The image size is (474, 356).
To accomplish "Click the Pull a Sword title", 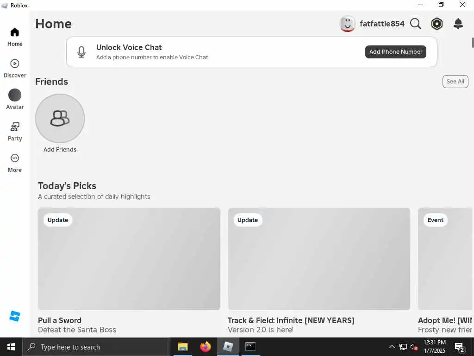I will click(60, 320).
